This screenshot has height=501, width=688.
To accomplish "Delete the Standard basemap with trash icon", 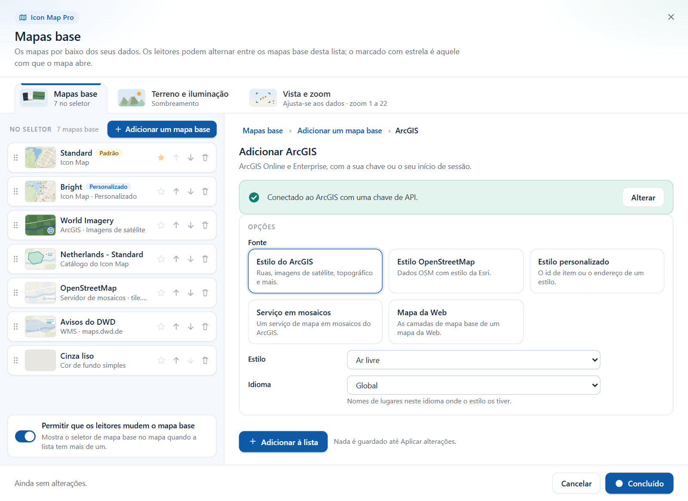I will (x=205, y=158).
